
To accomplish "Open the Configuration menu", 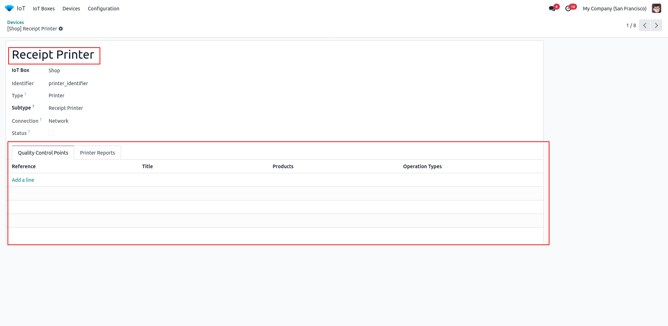I will [104, 9].
